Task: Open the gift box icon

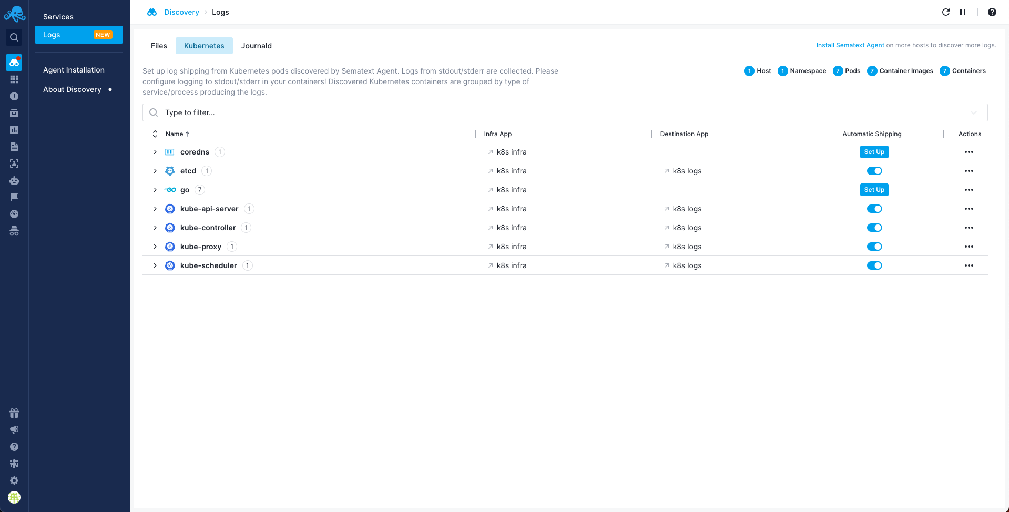Action: point(14,413)
